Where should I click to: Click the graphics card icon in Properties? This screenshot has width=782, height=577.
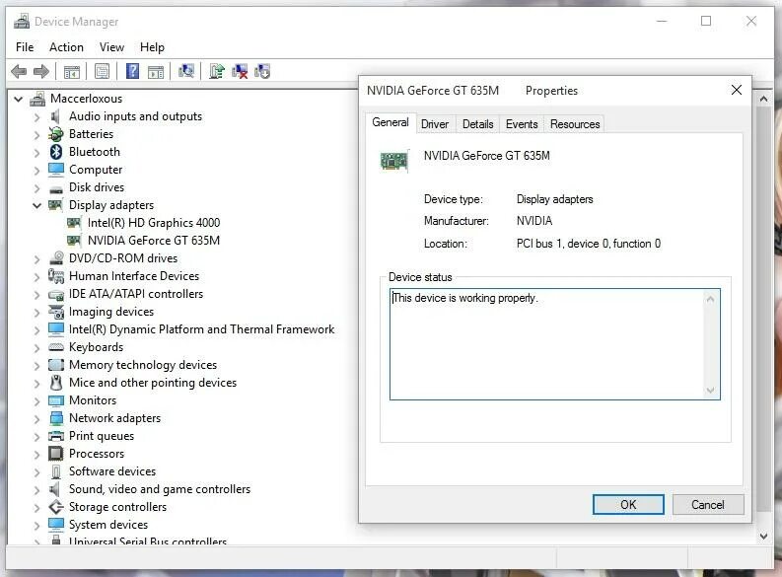pos(394,161)
